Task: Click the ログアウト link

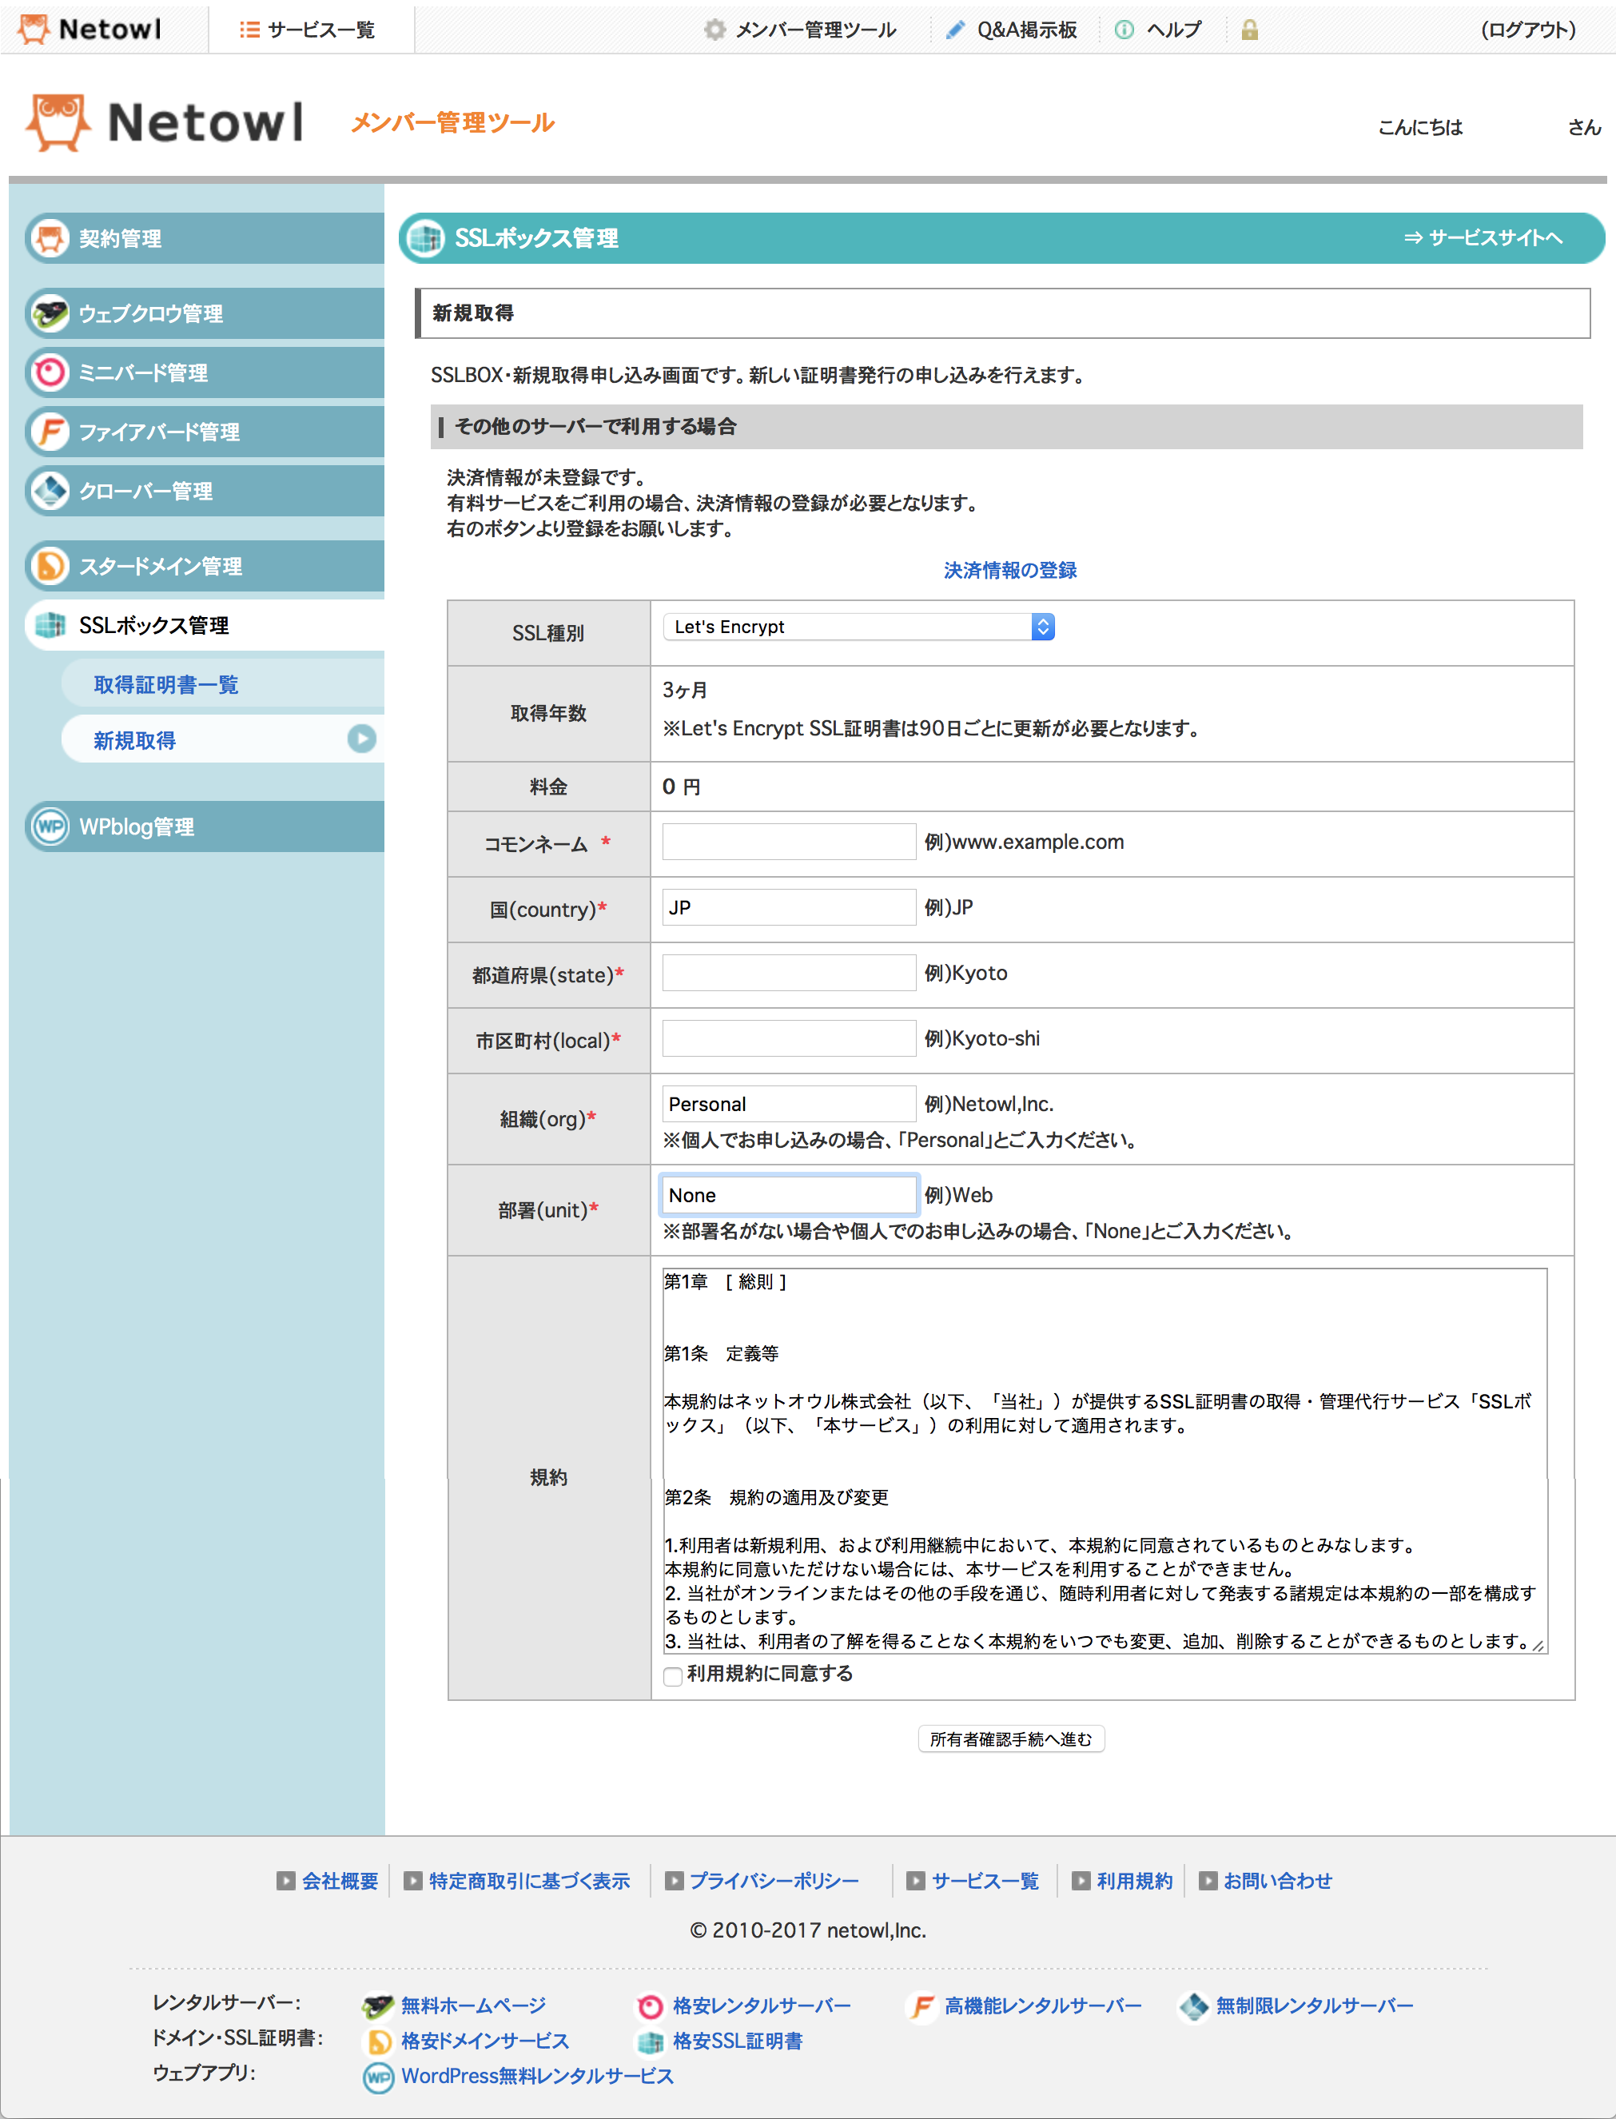Action: pyautogui.click(x=1527, y=30)
